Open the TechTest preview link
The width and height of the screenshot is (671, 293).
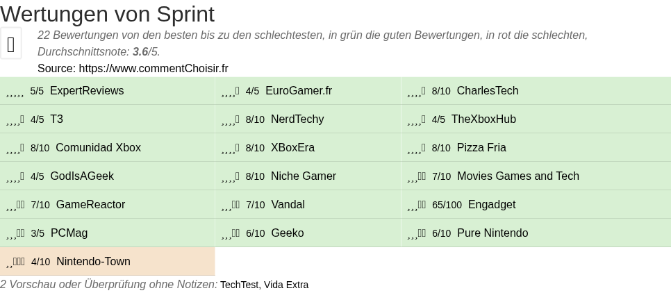point(239,285)
